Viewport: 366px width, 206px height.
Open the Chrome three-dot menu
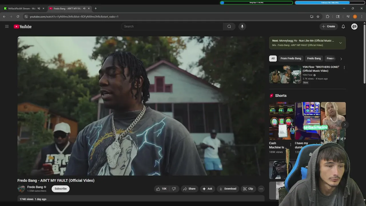coord(362,17)
